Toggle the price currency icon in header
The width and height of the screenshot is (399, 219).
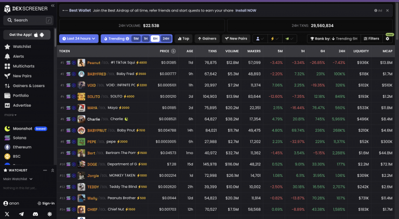point(174,51)
